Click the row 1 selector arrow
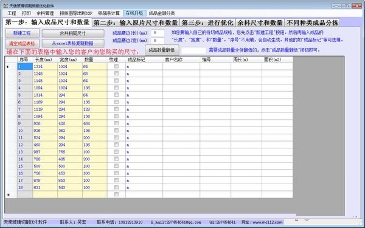Viewport: 365px width, 228px height. coord(11,66)
